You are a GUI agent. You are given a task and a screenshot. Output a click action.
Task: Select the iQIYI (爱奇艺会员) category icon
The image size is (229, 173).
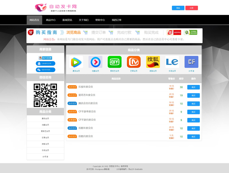coord(114,62)
